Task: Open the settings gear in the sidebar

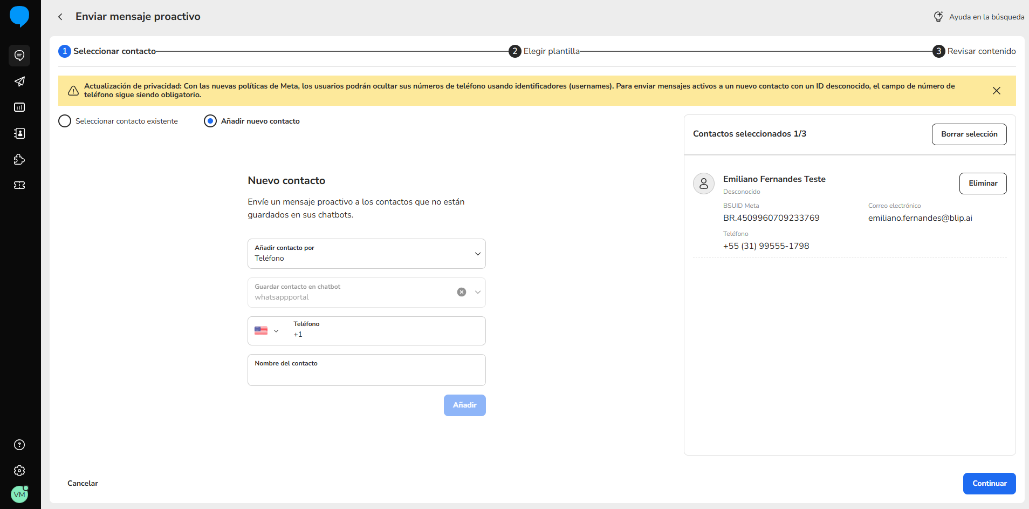Action: 19,471
